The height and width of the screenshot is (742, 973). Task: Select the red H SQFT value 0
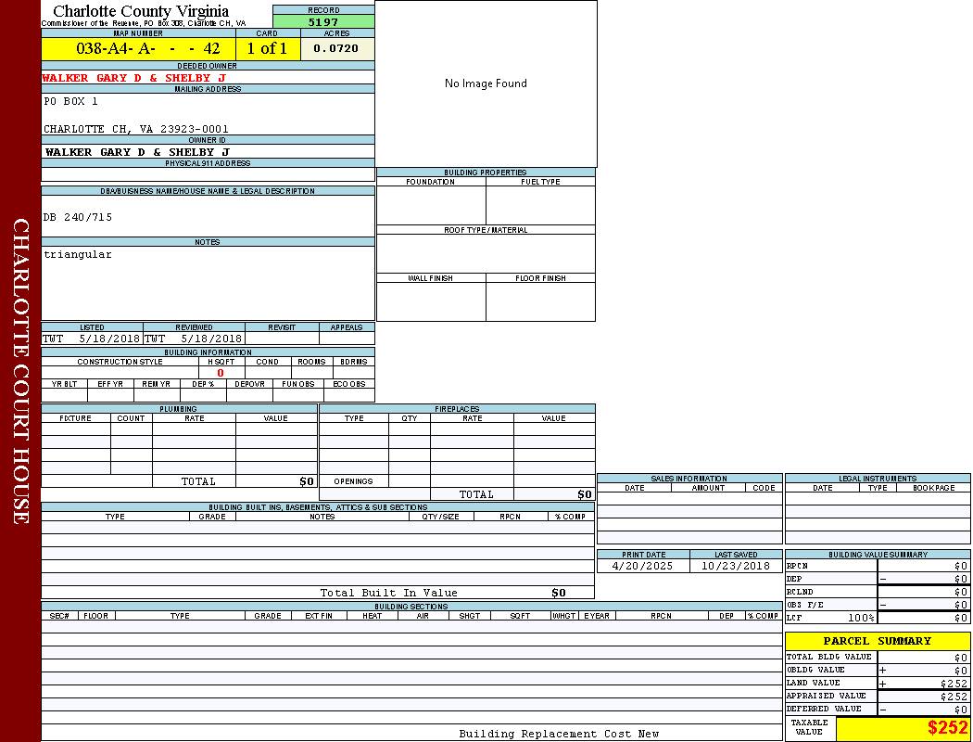point(221,373)
